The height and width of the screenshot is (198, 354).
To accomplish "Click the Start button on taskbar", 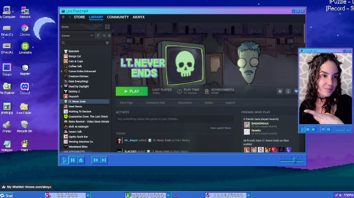I will (7, 196).
